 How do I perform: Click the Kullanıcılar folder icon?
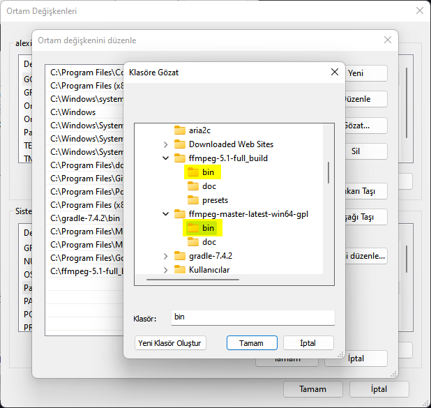point(180,270)
